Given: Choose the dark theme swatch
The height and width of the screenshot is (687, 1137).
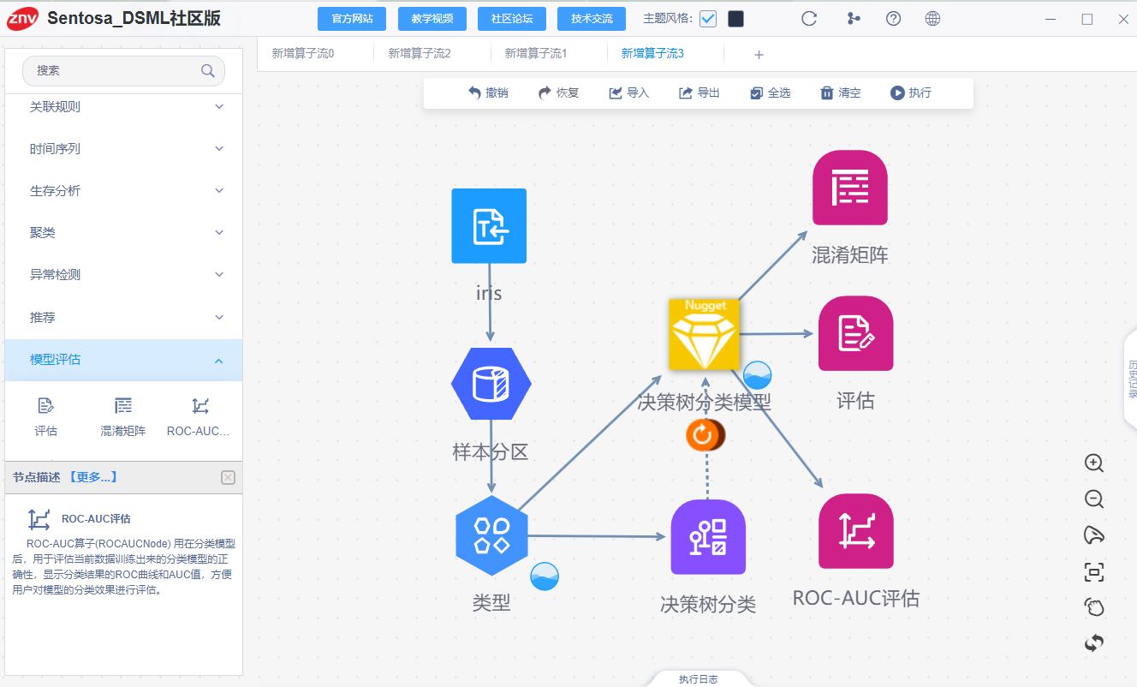Looking at the screenshot, I should click(735, 19).
